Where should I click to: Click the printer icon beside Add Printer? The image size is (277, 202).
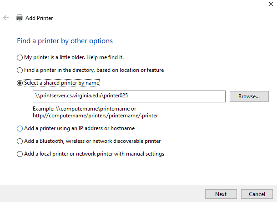click(x=20, y=18)
